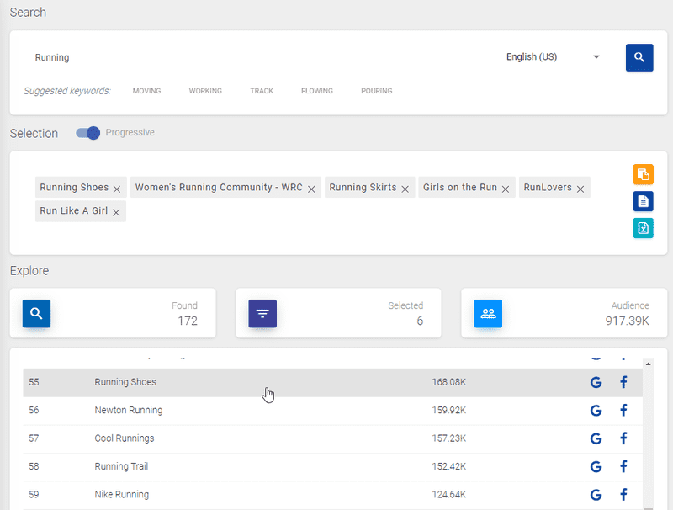Viewport: 673px width, 510px height.
Task: Remove Women's Running Community - WRC chip
Action: click(x=311, y=189)
